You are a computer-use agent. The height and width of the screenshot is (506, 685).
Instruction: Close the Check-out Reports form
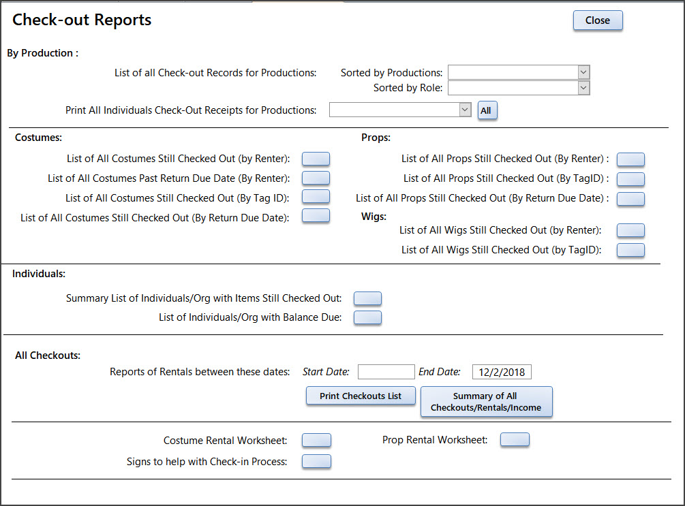click(x=598, y=20)
